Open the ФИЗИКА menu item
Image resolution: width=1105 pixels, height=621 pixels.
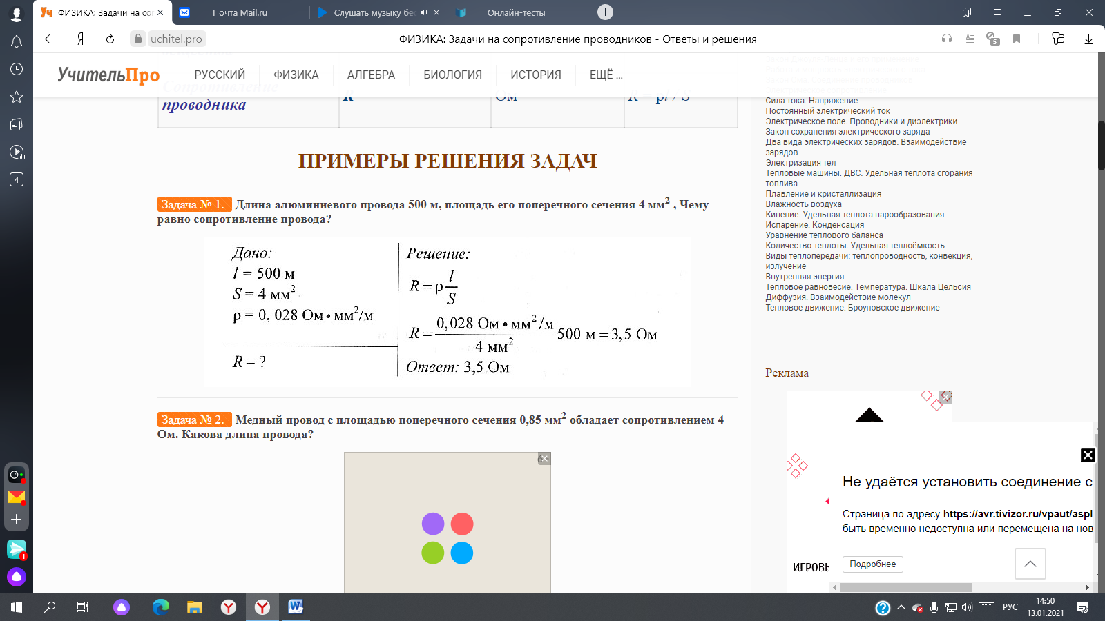coord(296,75)
